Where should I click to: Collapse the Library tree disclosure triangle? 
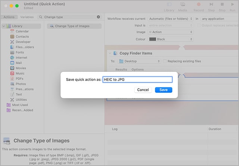(3, 26)
